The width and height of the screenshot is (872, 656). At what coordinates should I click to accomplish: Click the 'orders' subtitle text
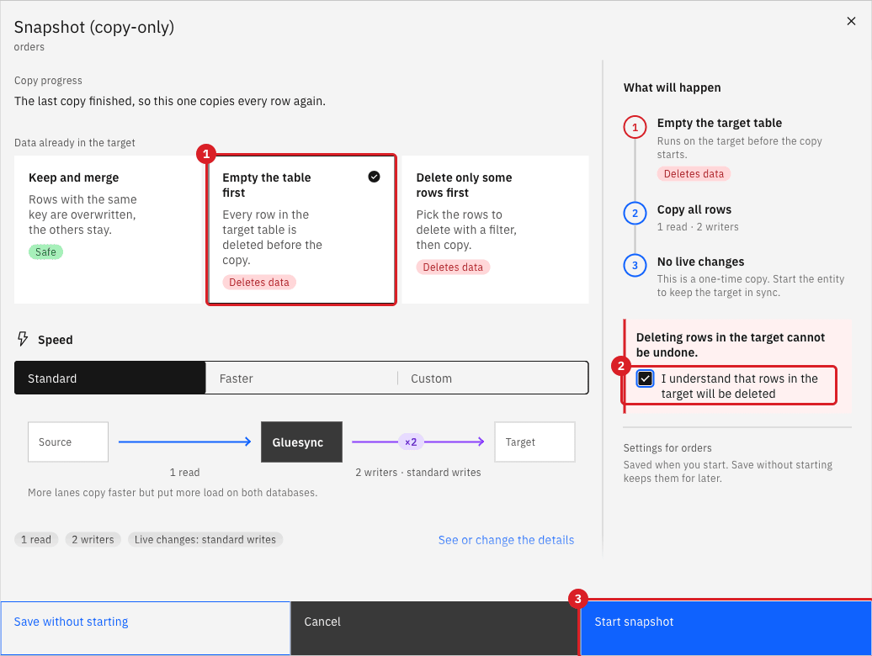29,46
